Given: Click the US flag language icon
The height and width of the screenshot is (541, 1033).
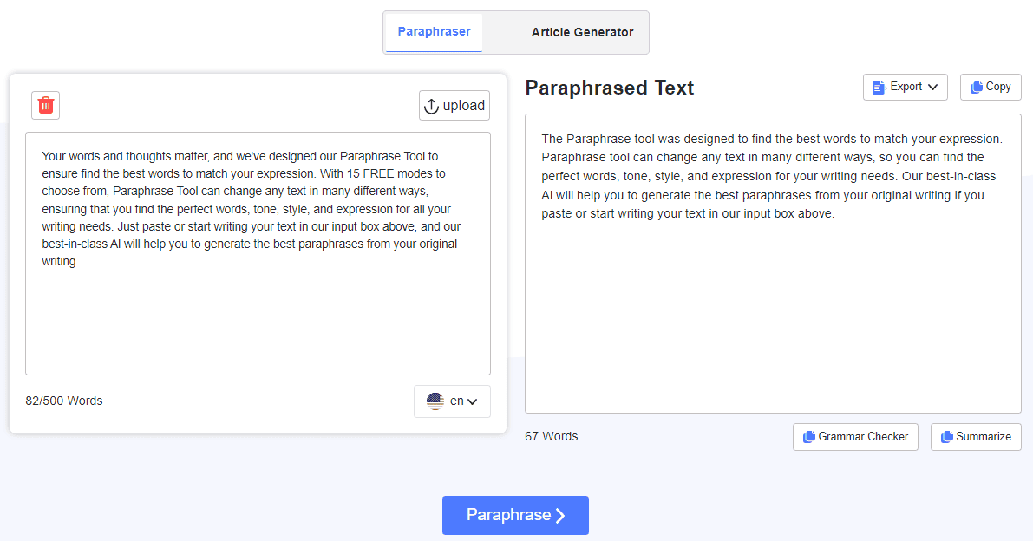Looking at the screenshot, I should coord(435,401).
